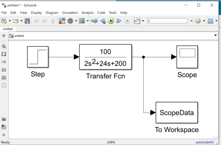Expand the breadcrumb path dropdown arrow
This screenshot has height=145, width=221.
tap(215, 35)
